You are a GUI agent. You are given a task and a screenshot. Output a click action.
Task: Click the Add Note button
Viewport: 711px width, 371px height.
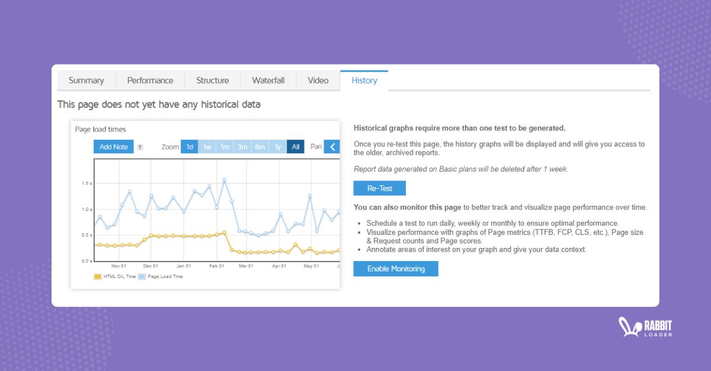[x=113, y=147]
